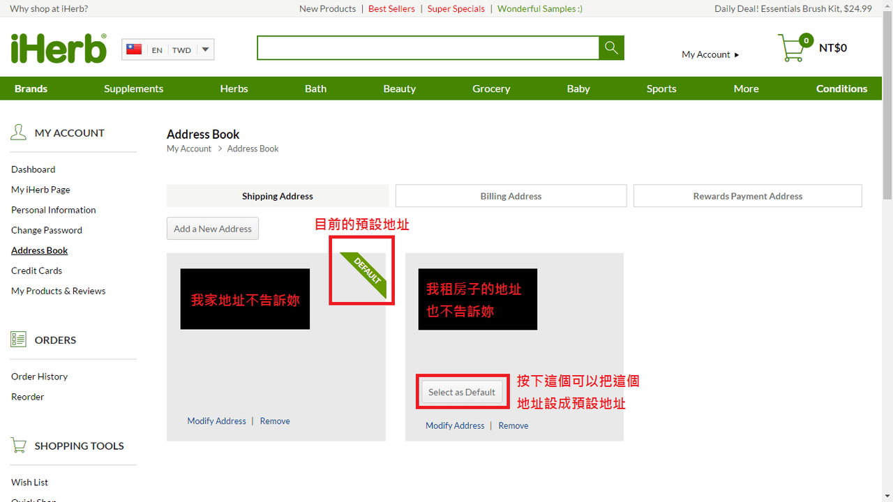This screenshot has width=893, height=502.
Task: Switch to the Shipping Address tab
Action: click(278, 196)
